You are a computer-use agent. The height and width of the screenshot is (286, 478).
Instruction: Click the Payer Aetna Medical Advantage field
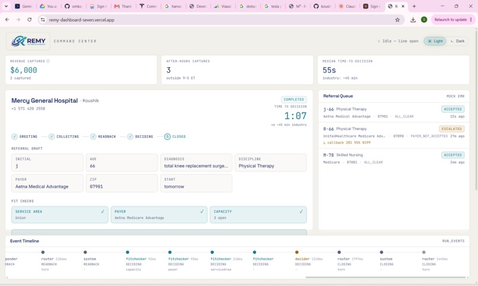point(47,183)
